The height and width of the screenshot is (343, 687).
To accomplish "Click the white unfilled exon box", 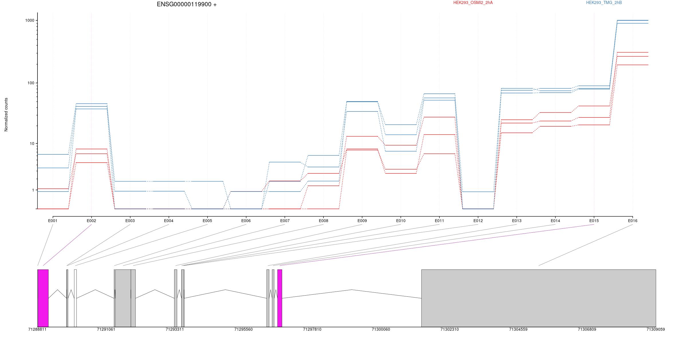I will coord(75,298).
